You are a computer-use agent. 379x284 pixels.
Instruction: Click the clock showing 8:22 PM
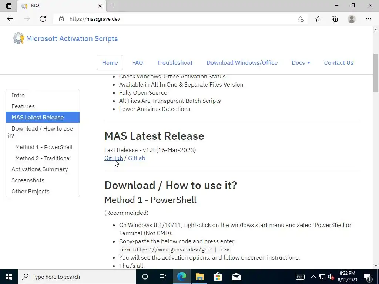(x=347, y=273)
